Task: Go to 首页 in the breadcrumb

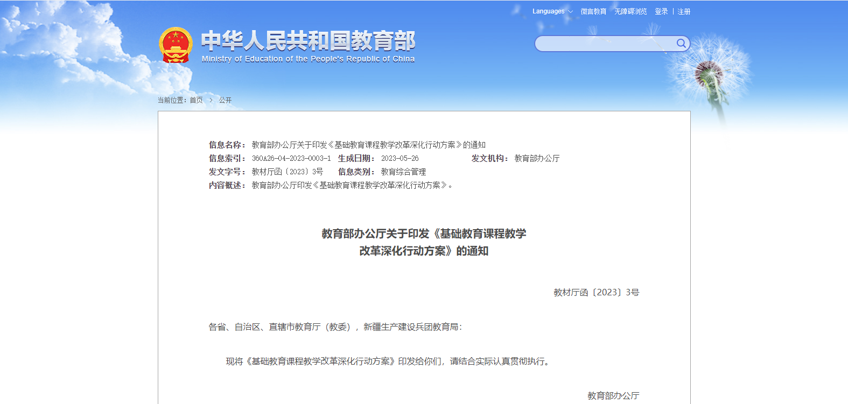Action: click(196, 100)
